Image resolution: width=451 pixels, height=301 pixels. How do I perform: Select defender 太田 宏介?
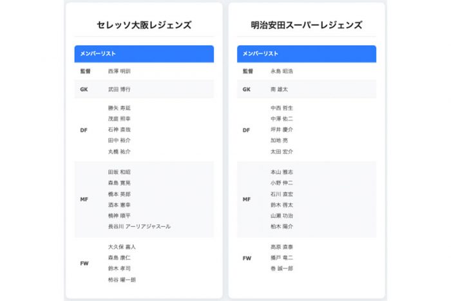click(x=282, y=151)
